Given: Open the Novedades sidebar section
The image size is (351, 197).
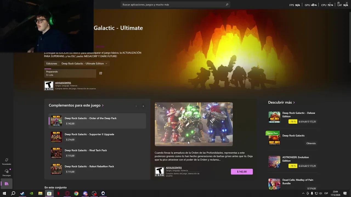Looking at the screenshot, I should click(7, 161).
